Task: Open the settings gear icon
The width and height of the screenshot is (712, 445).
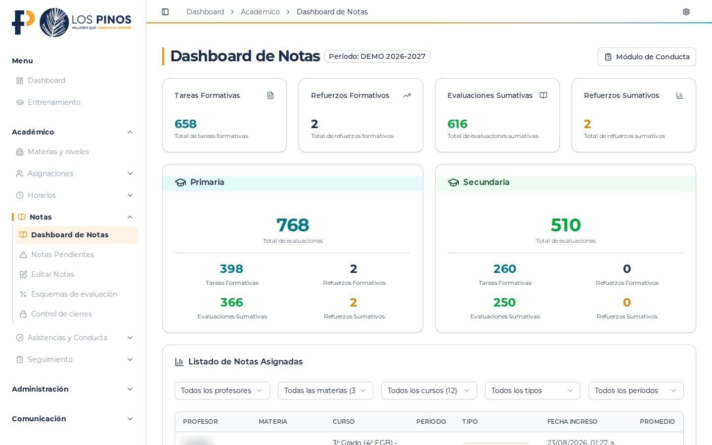Action: point(686,12)
